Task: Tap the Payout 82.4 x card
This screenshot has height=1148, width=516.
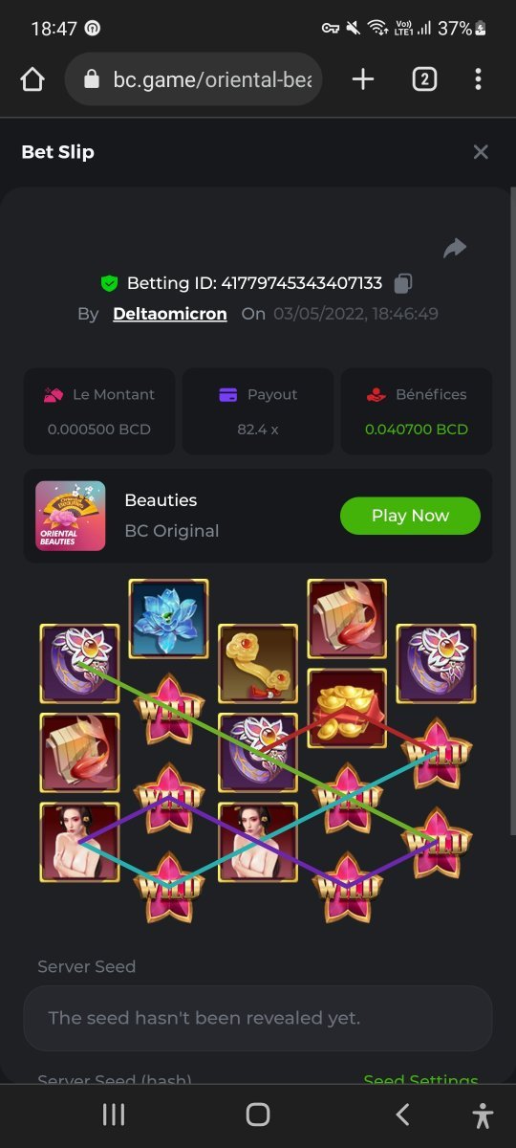Action: pyautogui.click(x=258, y=411)
